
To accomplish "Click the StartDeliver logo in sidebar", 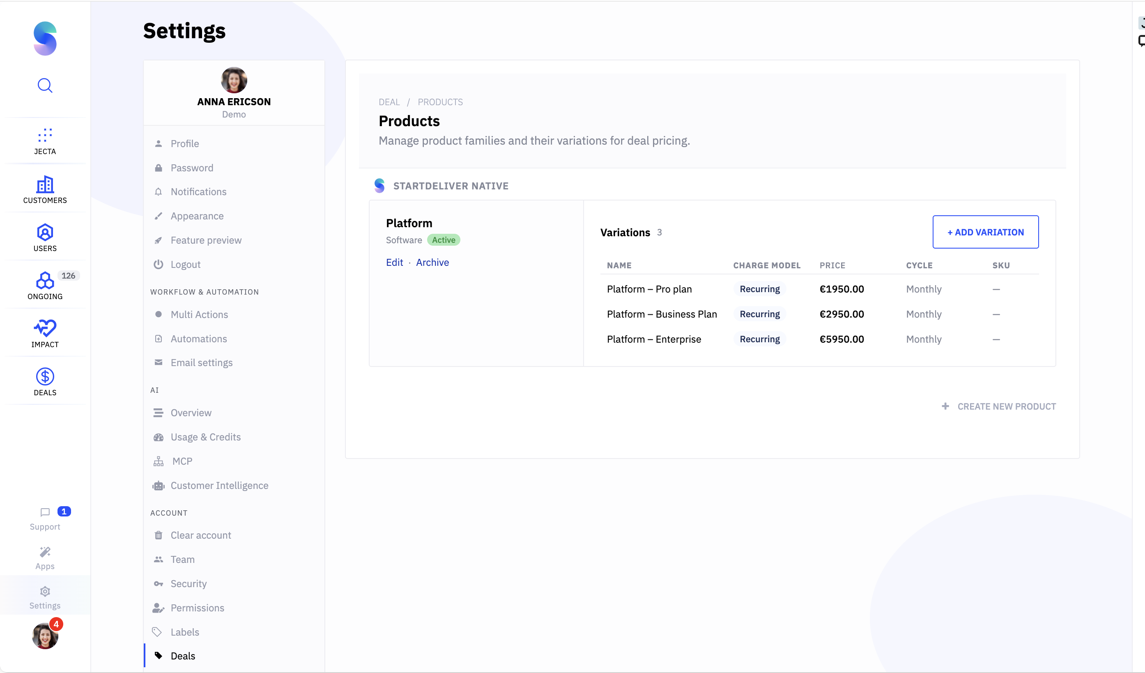I will pos(45,39).
